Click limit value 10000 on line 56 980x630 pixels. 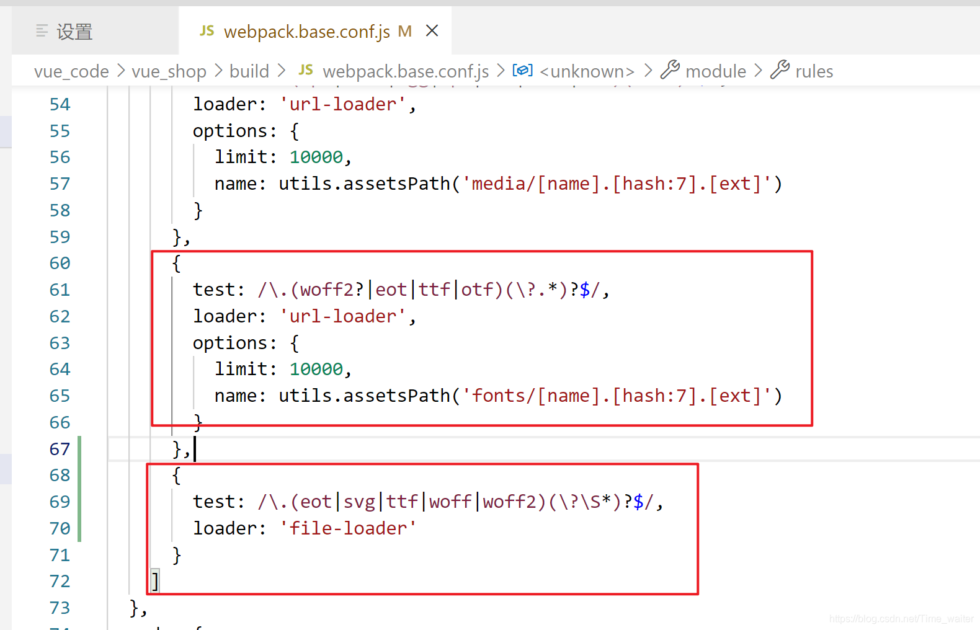(316, 157)
